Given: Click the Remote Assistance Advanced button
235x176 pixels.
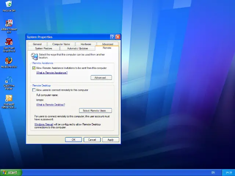Looking at the screenshot, I should pos(101,78).
